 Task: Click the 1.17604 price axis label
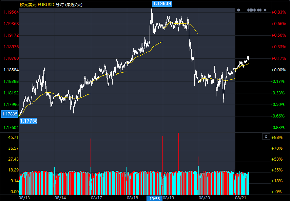[11, 128]
